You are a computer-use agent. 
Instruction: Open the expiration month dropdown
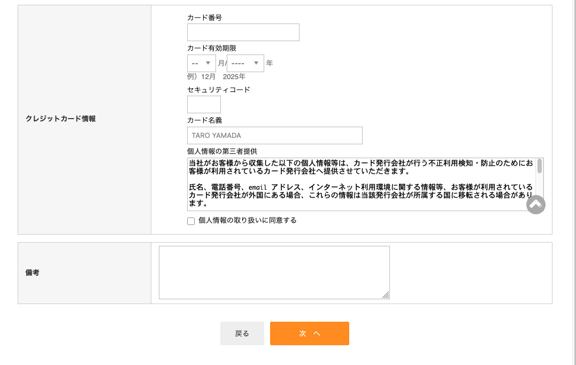click(x=202, y=63)
